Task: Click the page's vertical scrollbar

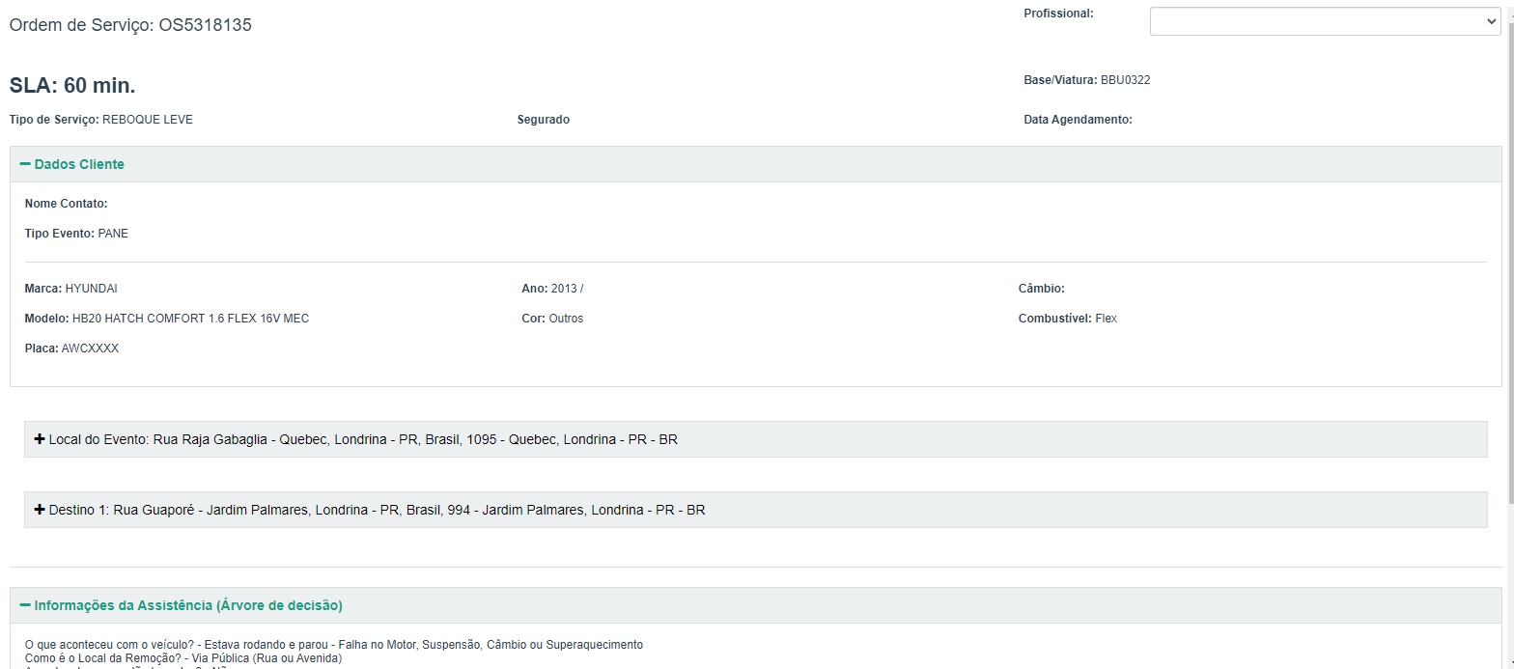Action: (1508, 290)
